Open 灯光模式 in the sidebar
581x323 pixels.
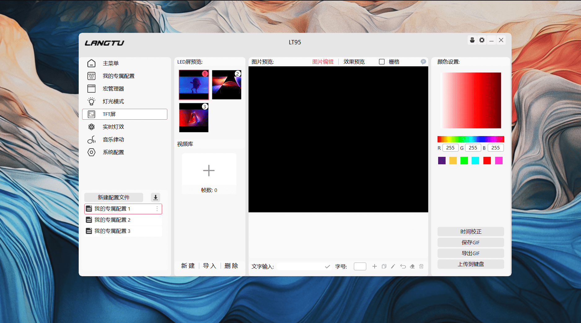113,101
